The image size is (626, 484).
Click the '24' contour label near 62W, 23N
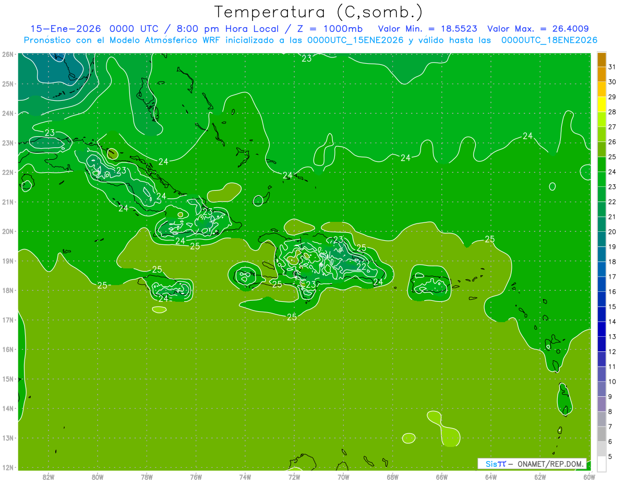(527, 136)
